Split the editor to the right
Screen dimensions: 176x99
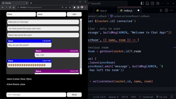pyautogui.click(x=166, y=10)
